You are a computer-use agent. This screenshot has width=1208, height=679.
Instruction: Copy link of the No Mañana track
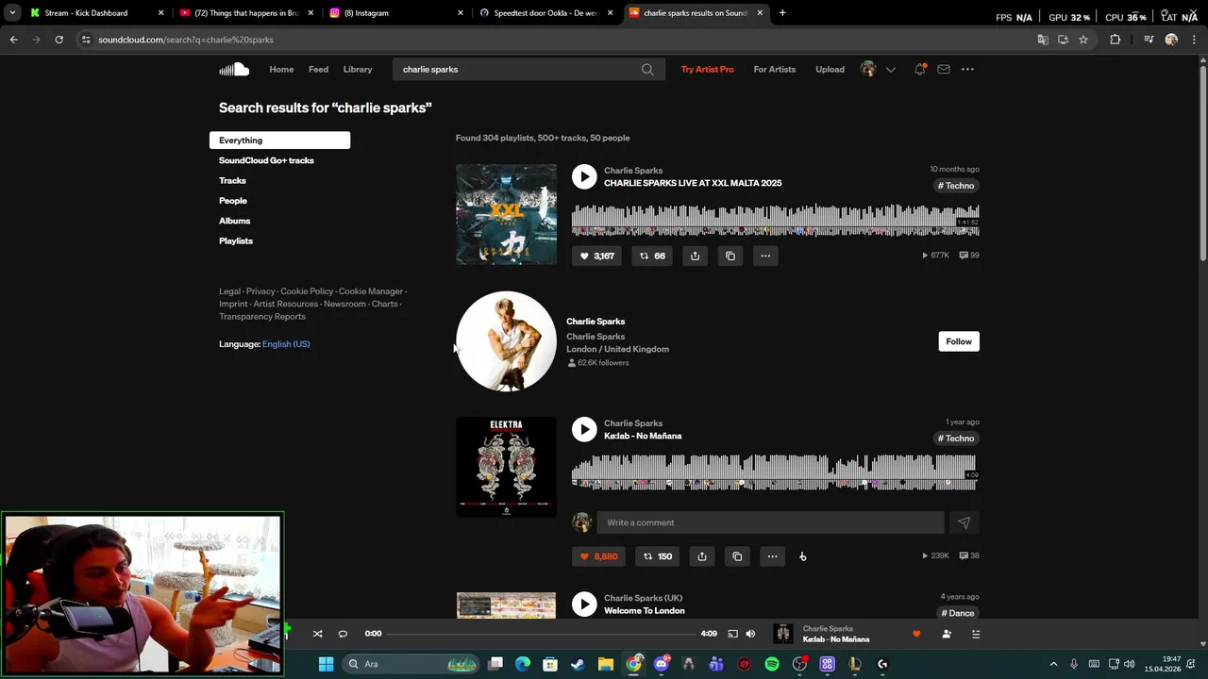pyautogui.click(x=737, y=556)
